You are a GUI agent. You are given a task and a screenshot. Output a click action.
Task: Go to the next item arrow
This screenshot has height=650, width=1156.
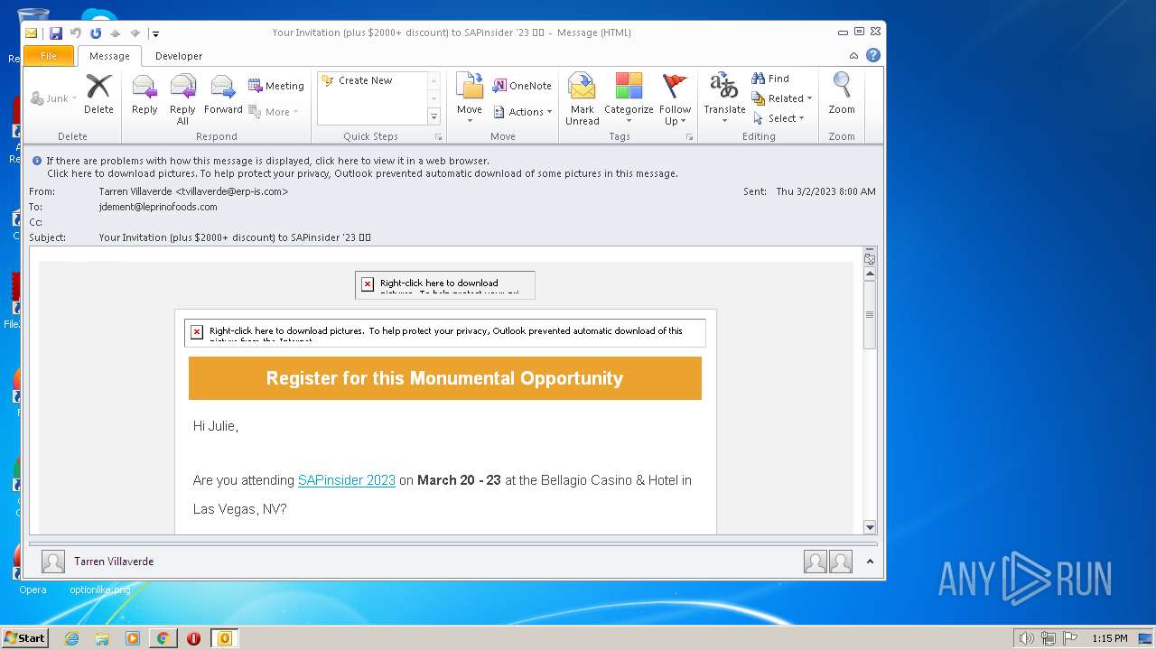tap(135, 33)
